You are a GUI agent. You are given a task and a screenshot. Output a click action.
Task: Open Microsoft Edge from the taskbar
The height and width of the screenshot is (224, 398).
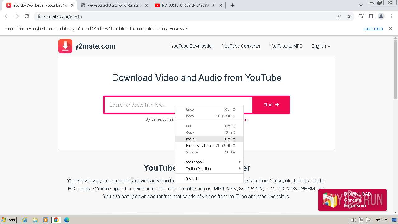(x=67, y=220)
